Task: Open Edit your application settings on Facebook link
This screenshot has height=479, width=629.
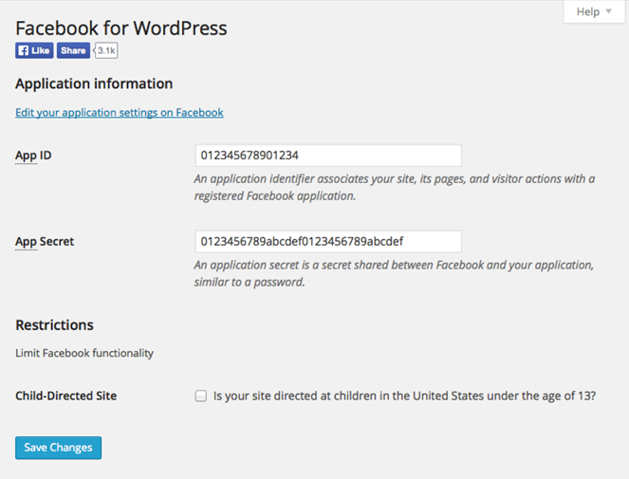Action: coord(120,113)
